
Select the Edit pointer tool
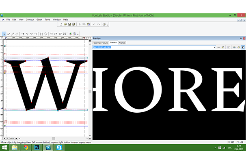point(4,34)
